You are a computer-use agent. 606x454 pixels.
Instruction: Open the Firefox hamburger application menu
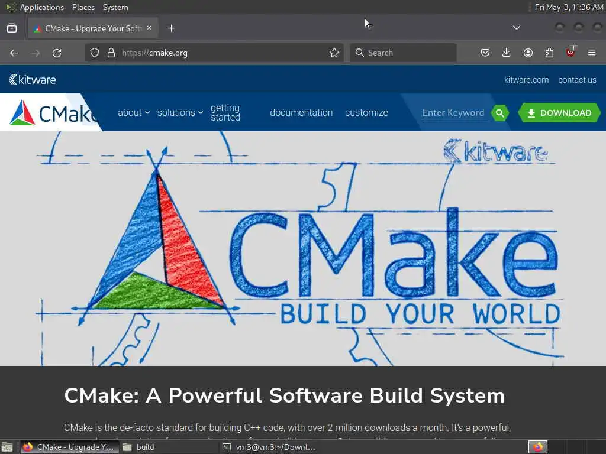[x=592, y=53]
